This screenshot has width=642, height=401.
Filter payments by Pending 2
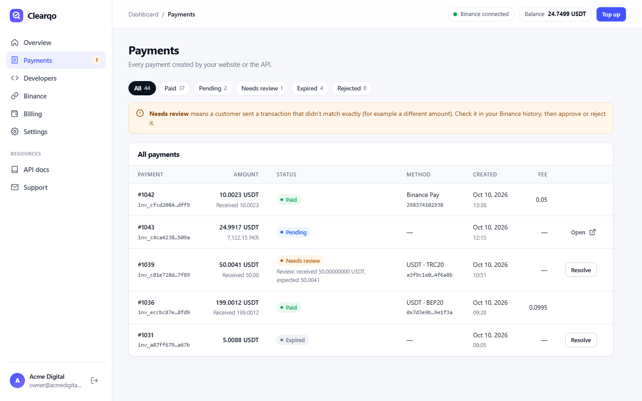click(213, 88)
